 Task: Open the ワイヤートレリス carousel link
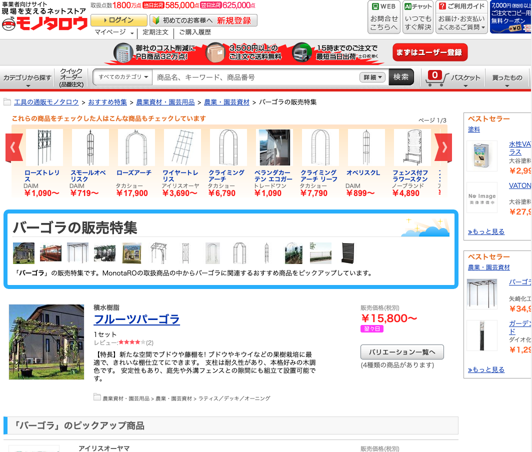tap(180, 176)
